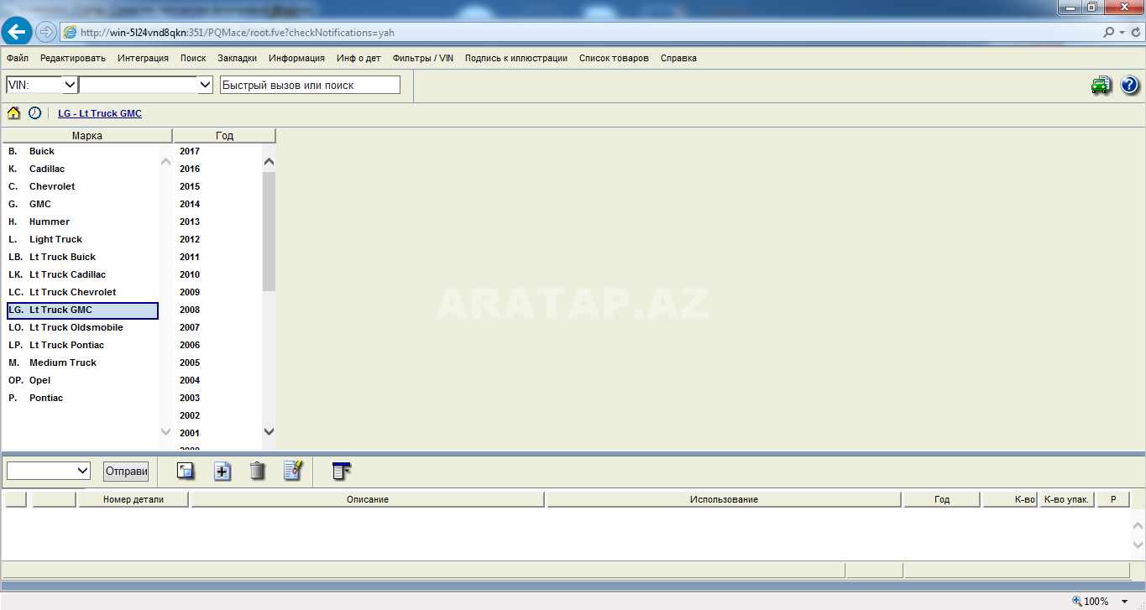This screenshot has height=610, width=1146.
Task: Click the Описание column header
Action: [368, 499]
